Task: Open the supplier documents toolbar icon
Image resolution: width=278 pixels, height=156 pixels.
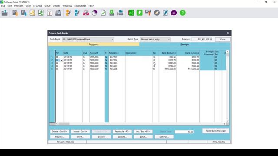Action: click(24, 13)
